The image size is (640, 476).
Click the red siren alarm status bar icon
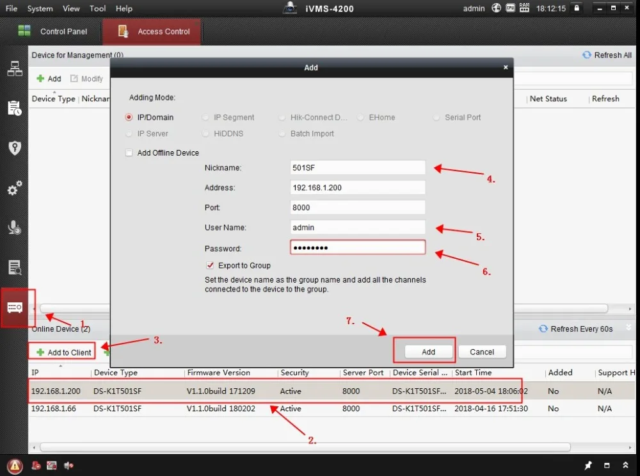click(x=36, y=465)
